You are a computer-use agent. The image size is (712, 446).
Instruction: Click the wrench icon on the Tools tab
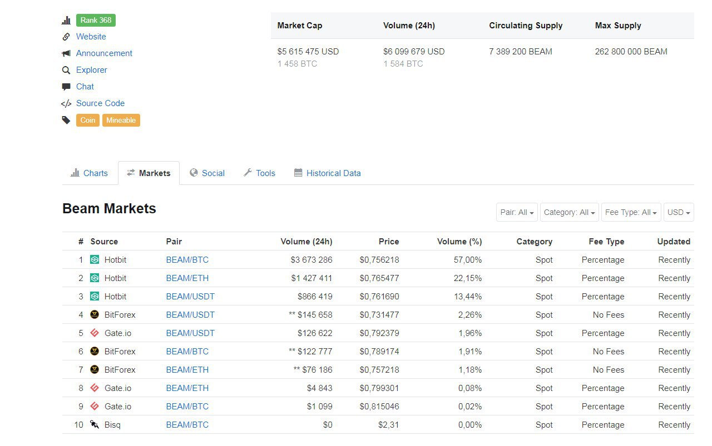click(248, 173)
